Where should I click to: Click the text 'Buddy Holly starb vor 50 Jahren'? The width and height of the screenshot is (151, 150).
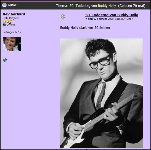click(85, 28)
